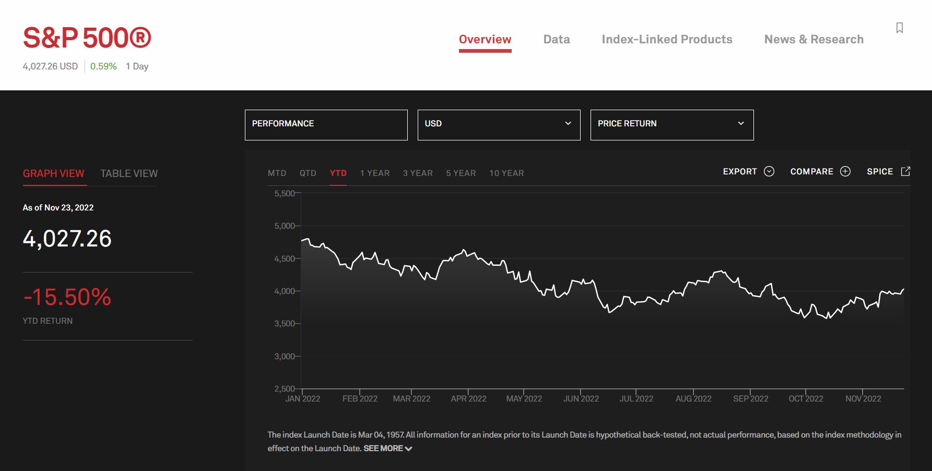Click the 5,500 y-axis label
The image size is (932, 471).
pyautogui.click(x=285, y=194)
